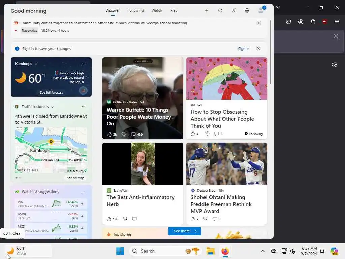Open the personalize feed icon
The width and height of the screenshot is (345, 259).
tap(234, 10)
